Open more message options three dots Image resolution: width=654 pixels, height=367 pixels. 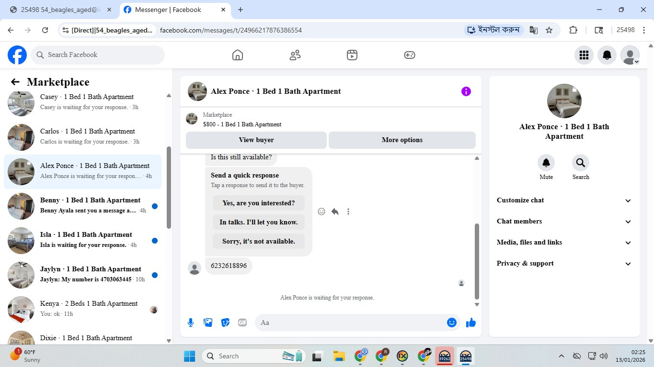pyautogui.click(x=348, y=211)
